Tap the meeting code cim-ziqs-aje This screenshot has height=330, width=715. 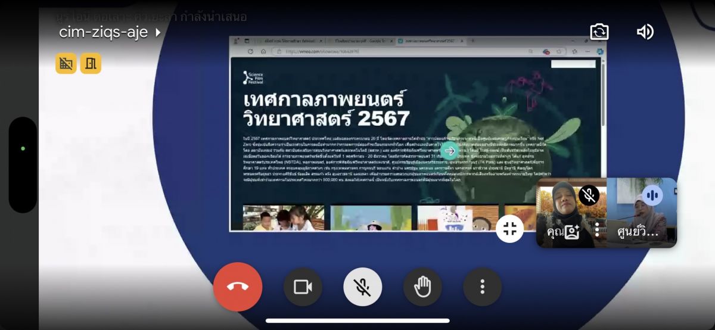click(x=104, y=32)
